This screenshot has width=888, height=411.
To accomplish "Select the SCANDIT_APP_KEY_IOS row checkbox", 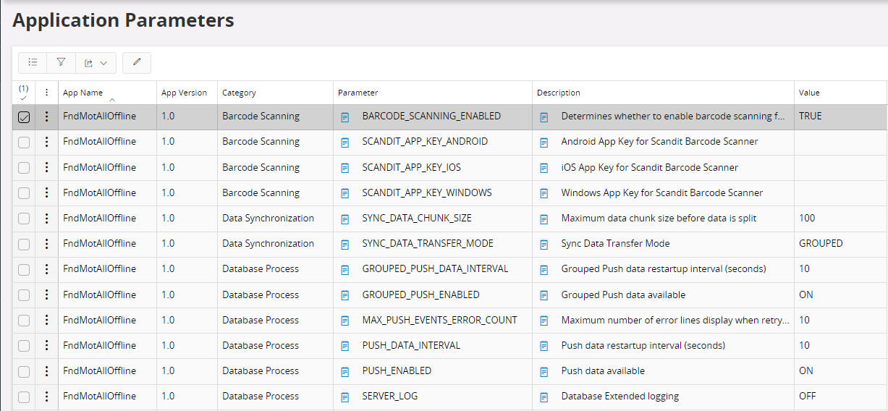I will 24,168.
